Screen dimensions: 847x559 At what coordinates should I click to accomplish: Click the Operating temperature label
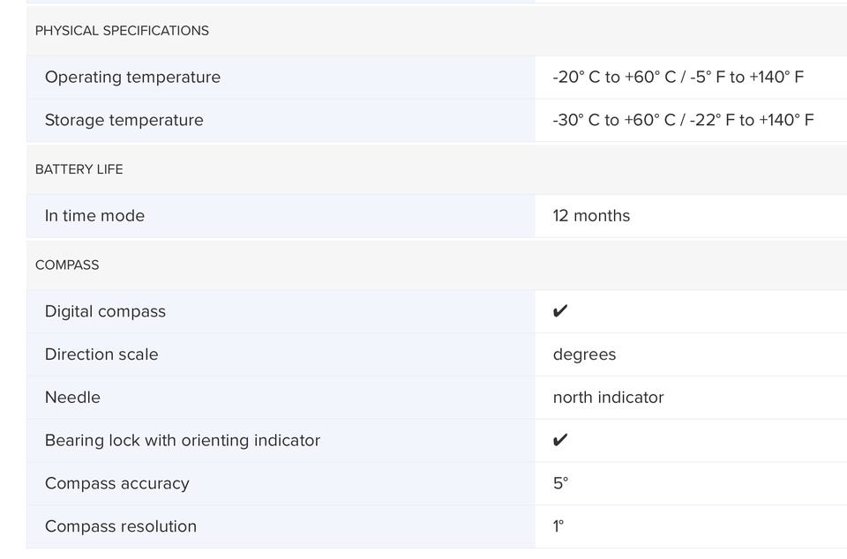pyautogui.click(x=133, y=78)
